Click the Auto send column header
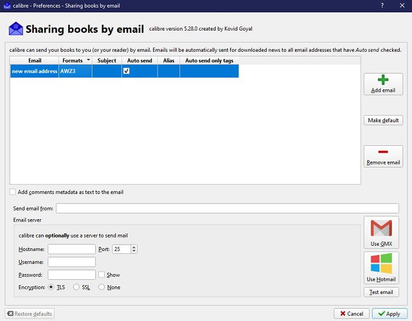Viewport: 412px width, 321px height. 139,61
